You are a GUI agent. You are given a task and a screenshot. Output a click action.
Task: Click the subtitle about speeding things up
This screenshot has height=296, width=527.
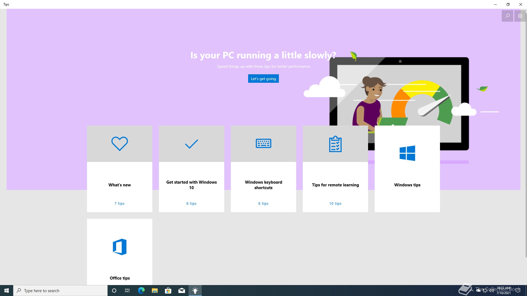point(263,66)
